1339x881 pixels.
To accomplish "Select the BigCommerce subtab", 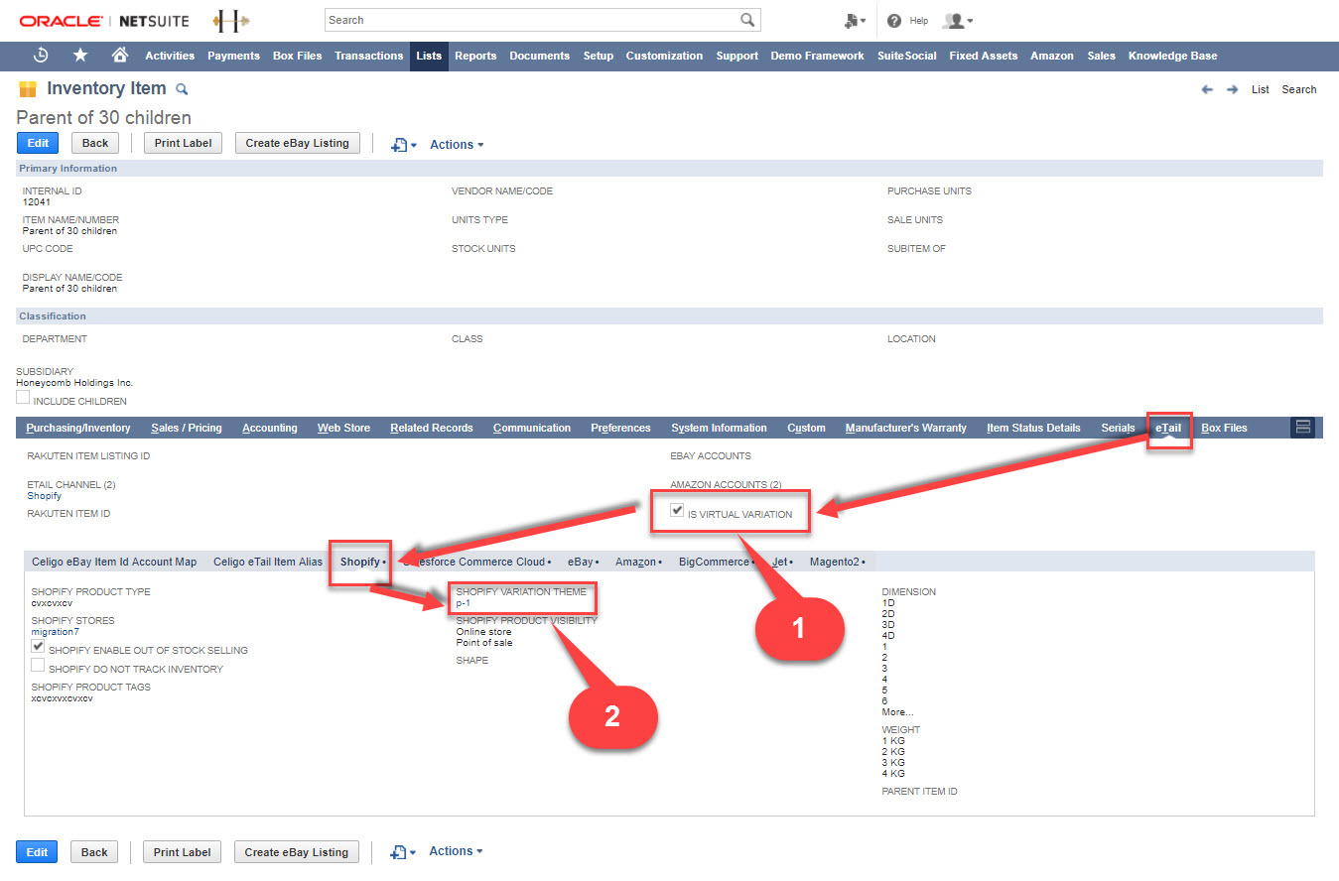I will 717,562.
